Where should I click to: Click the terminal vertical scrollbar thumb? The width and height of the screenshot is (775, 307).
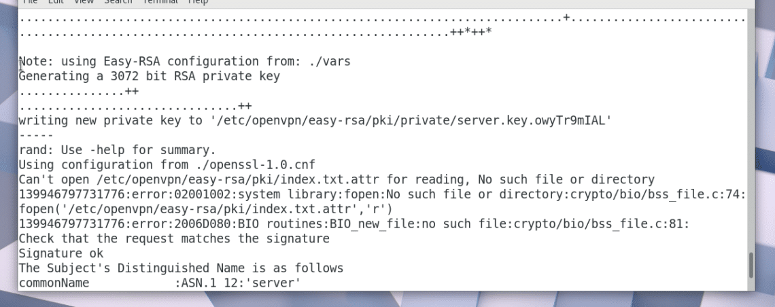coord(751,265)
